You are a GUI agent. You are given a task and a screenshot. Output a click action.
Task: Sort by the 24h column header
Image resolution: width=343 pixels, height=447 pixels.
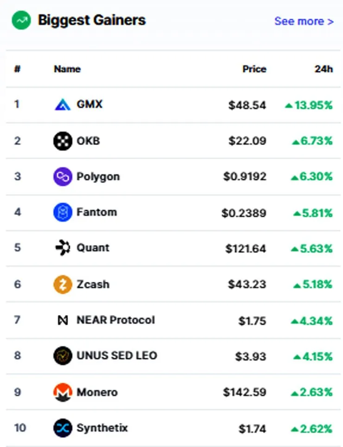(324, 69)
